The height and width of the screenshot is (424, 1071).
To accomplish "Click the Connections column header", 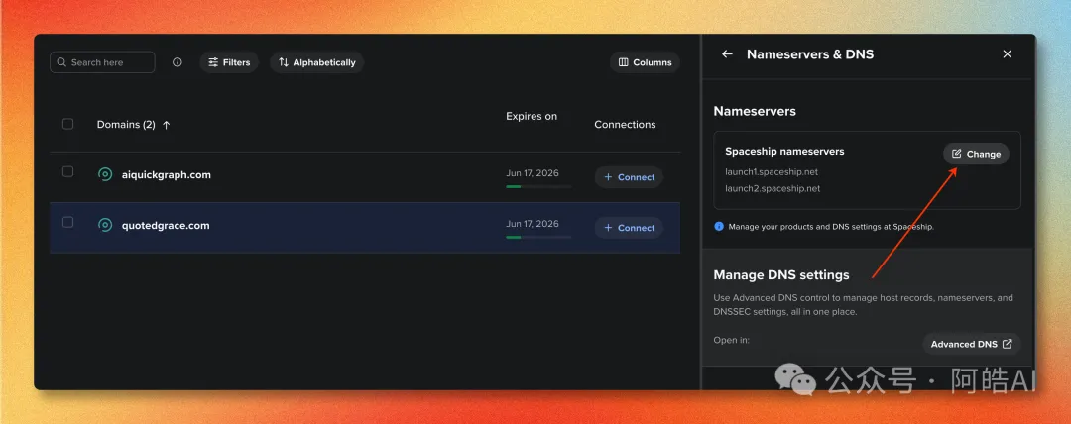I will 625,124.
